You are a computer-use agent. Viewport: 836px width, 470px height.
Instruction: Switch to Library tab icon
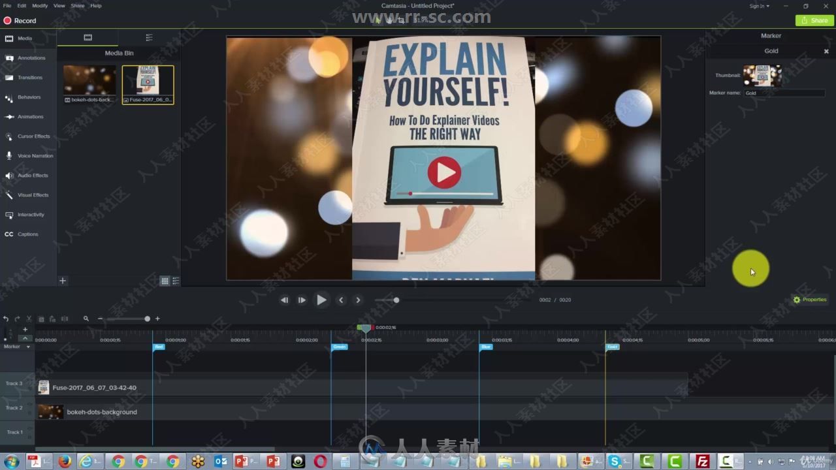coord(149,38)
